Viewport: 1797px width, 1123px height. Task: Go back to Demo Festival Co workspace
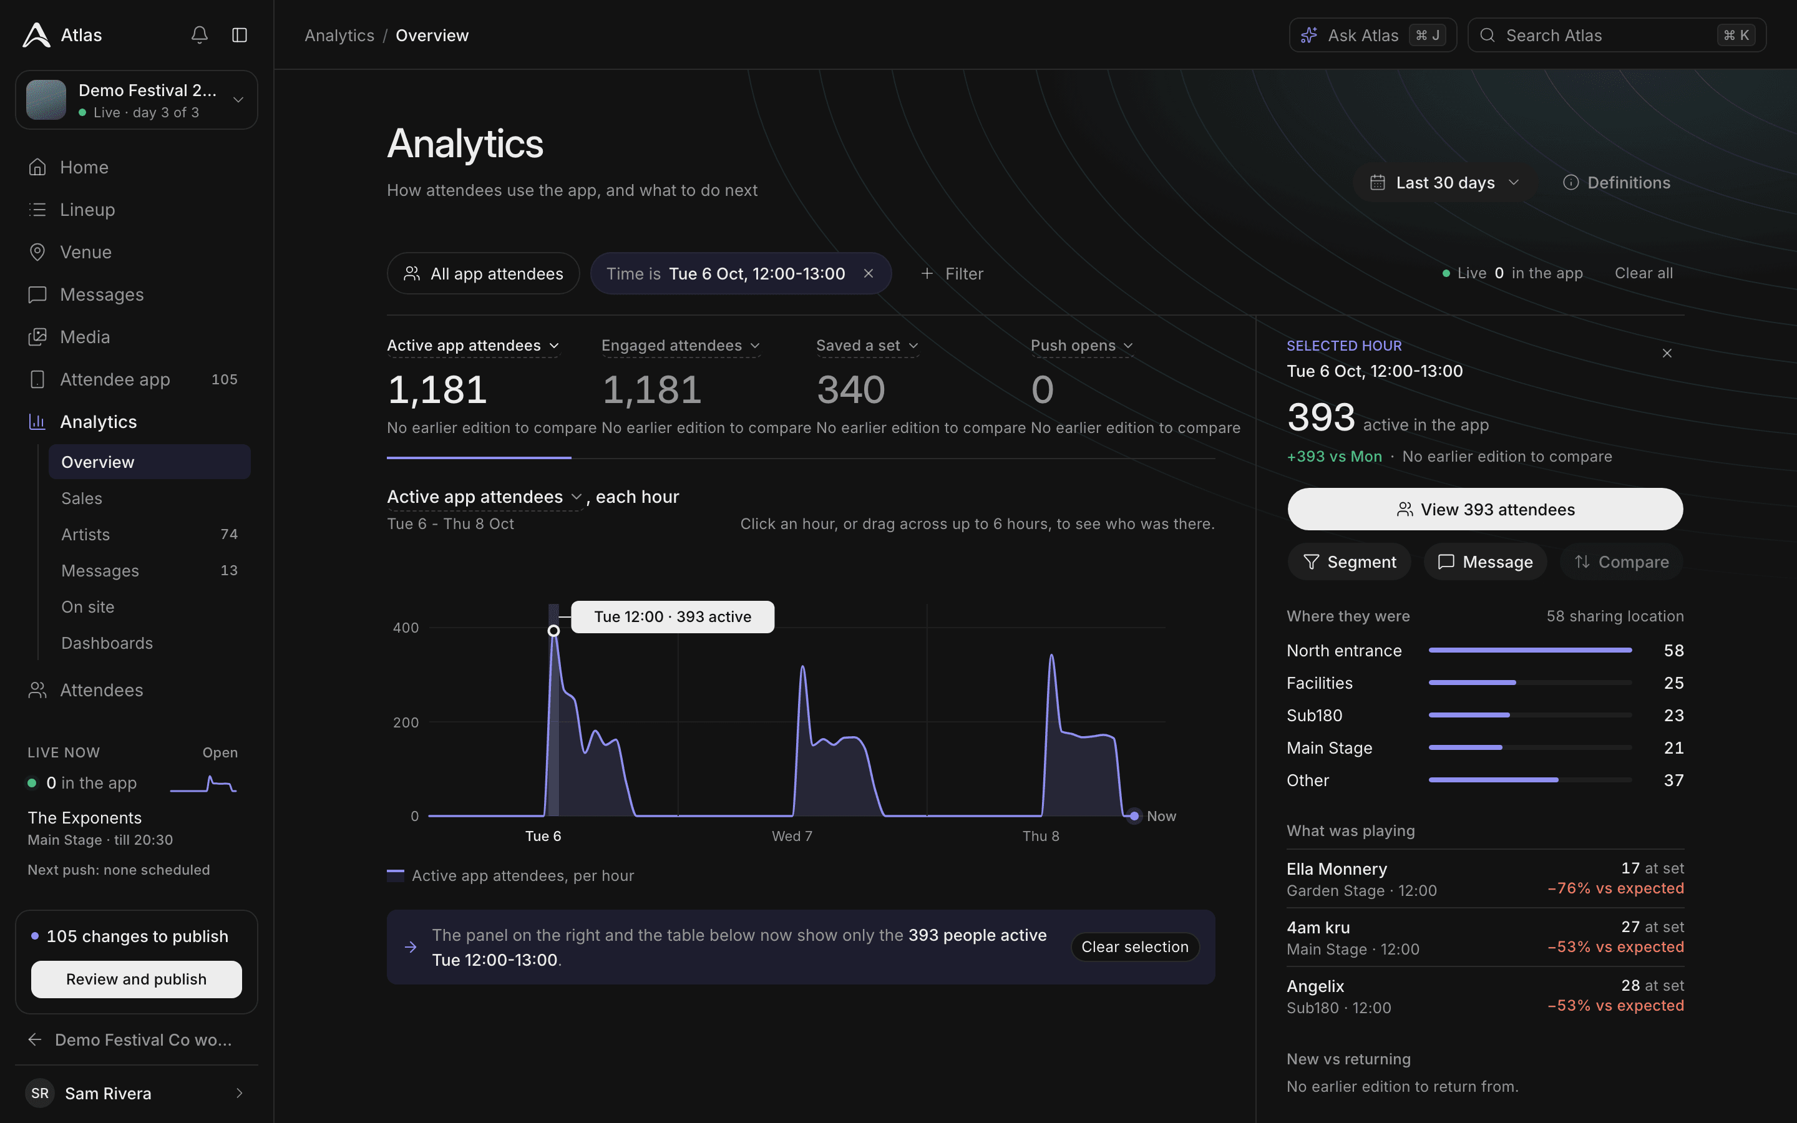click(x=137, y=1040)
